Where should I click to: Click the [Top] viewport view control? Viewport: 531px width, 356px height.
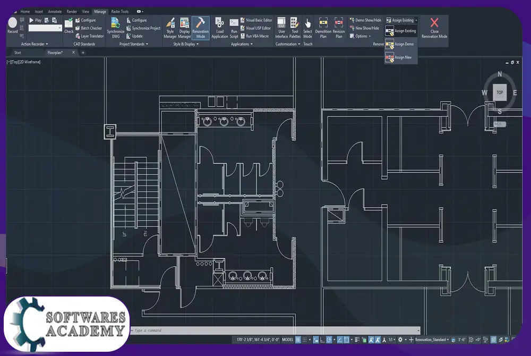14,62
